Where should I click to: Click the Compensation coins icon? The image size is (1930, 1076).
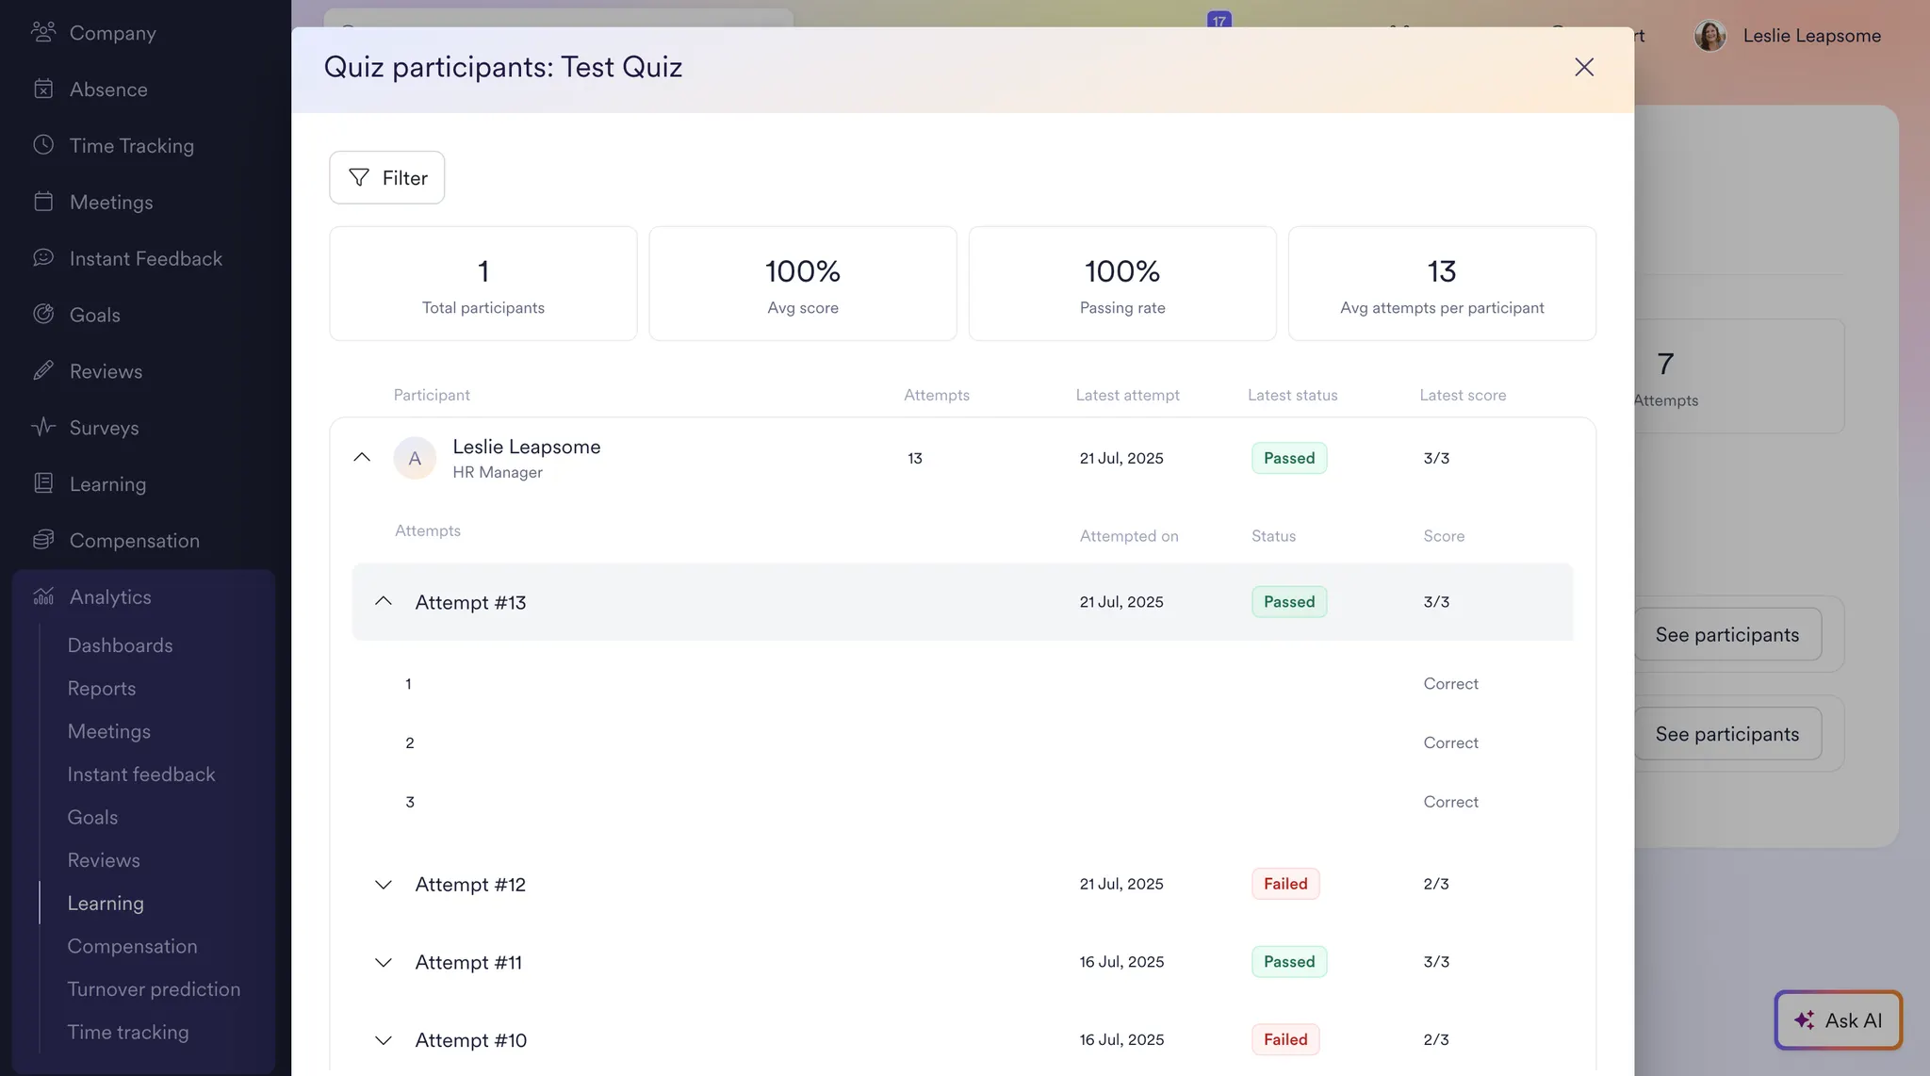pyautogui.click(x=43, y=540)
